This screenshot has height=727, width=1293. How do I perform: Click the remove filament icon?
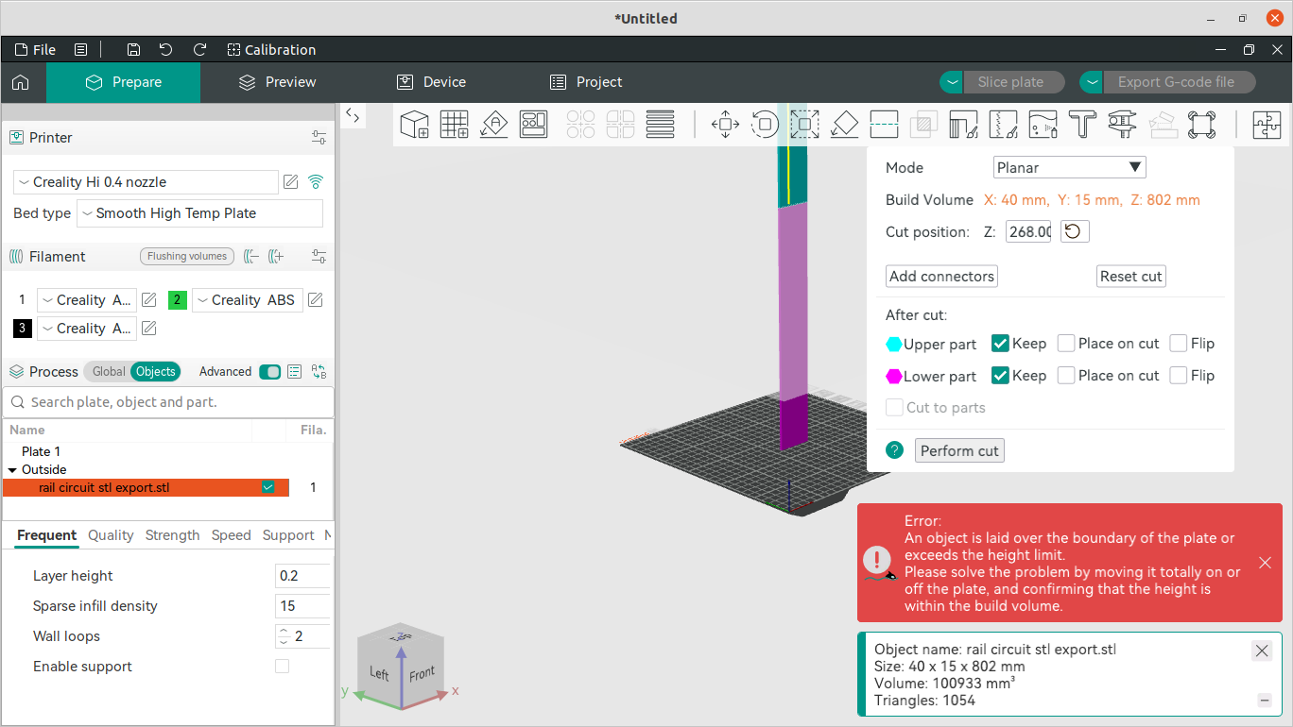point(251,256)
